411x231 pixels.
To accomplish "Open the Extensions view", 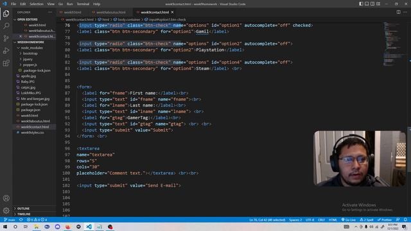I will (x=6, y=63).
